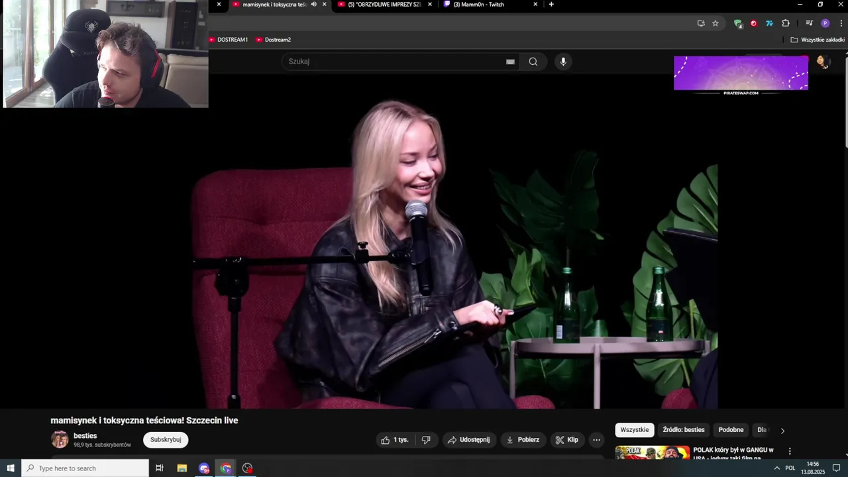Bookmark this page with star icon
This screenshot has height=477, width=848.
(x=715, y=23)
